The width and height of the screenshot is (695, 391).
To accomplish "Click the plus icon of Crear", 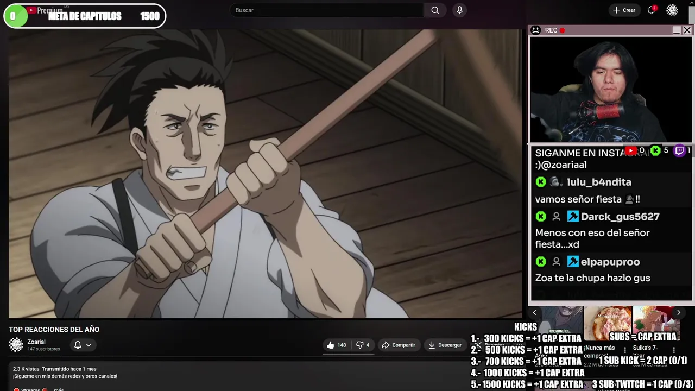I will 616,10.
